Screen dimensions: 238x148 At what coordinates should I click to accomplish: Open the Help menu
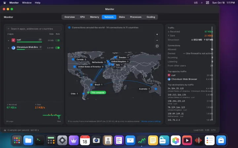37,3
